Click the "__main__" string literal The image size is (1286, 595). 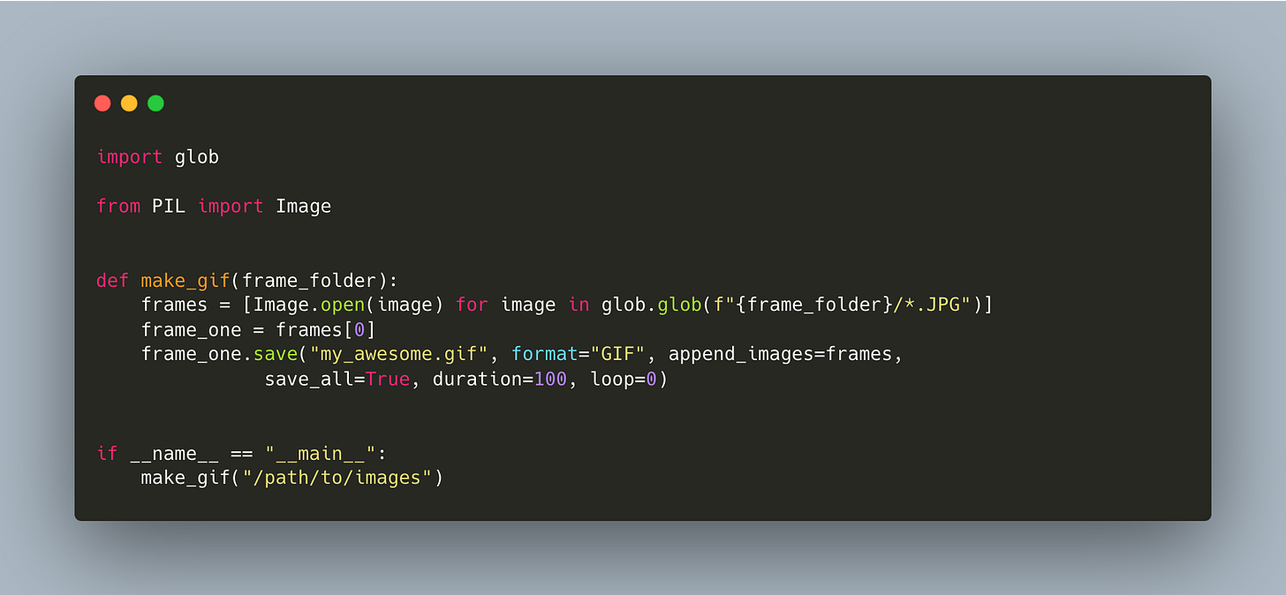321,454
